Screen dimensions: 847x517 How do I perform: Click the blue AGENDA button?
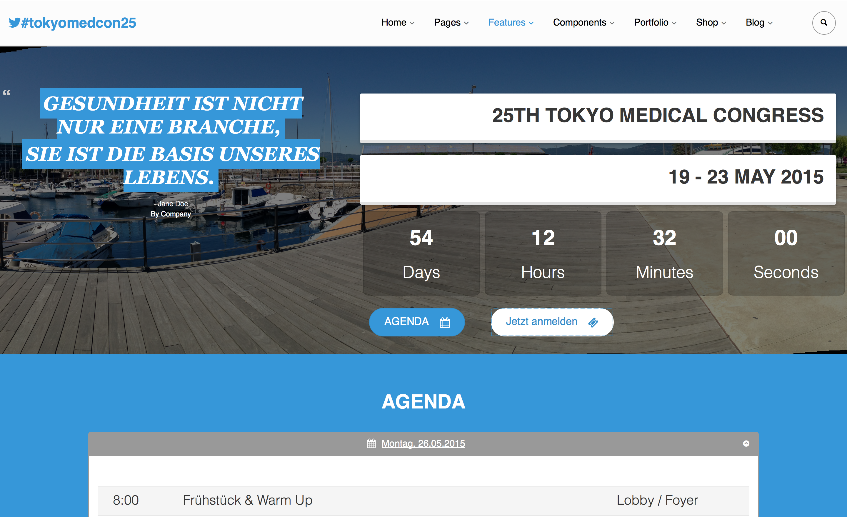417,322
